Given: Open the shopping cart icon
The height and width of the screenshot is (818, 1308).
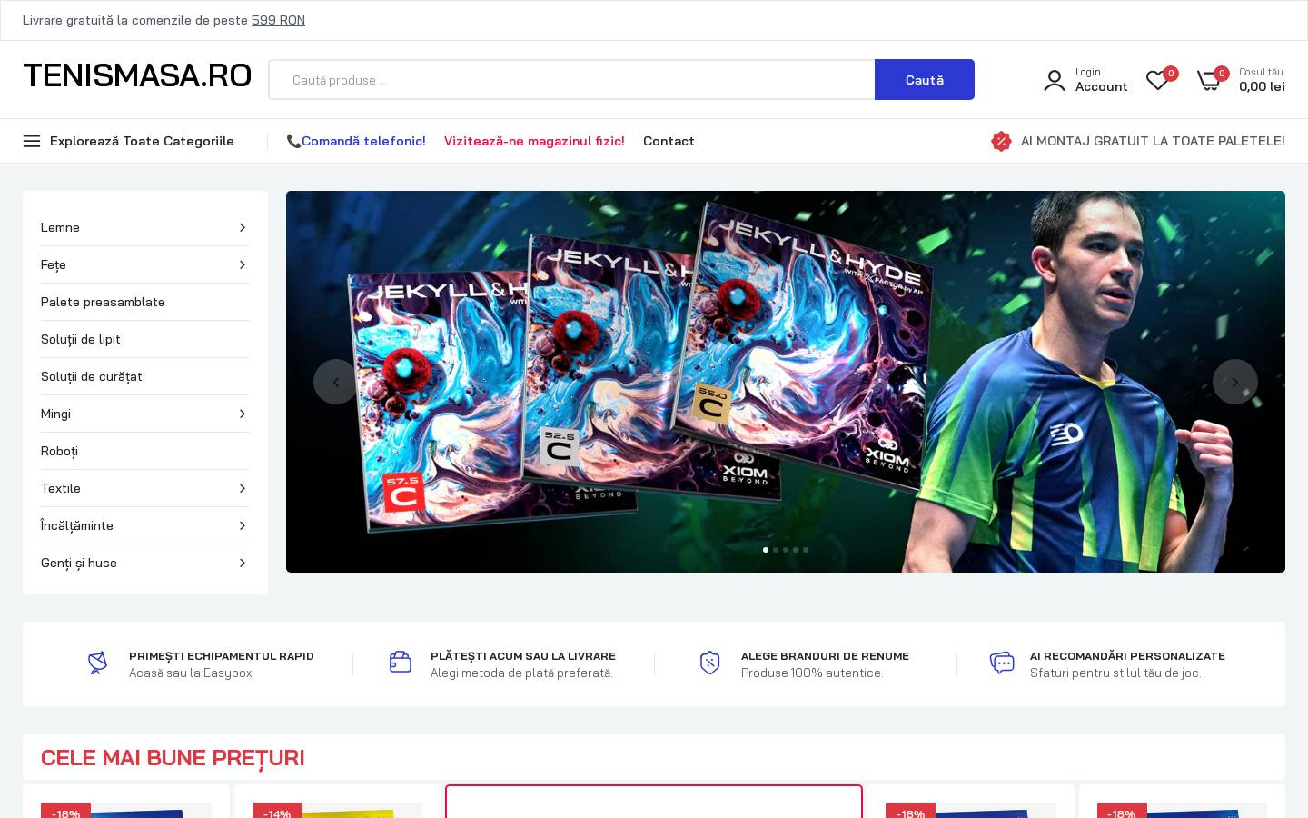Looking at the screenshot, I should point(1208,80).
